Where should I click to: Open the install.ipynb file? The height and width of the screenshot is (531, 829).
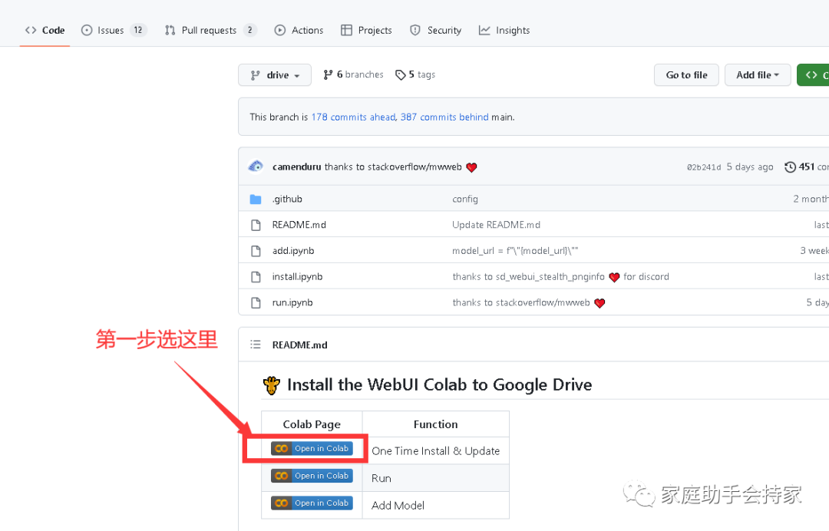(x=297, y=276)
